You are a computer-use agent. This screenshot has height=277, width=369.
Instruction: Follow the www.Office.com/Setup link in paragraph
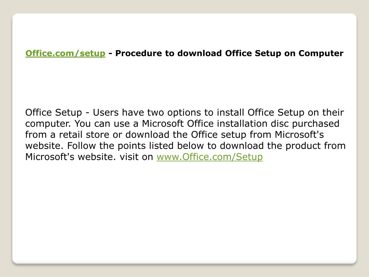tap(209, 157)
